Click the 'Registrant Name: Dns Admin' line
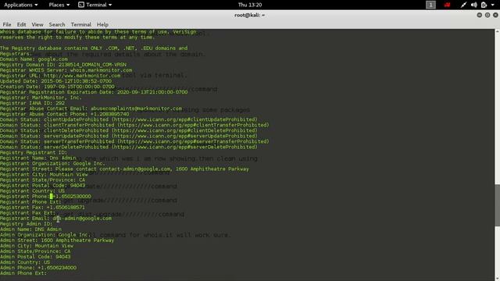Viewport: 500px width, 281px height. point(38,158)
